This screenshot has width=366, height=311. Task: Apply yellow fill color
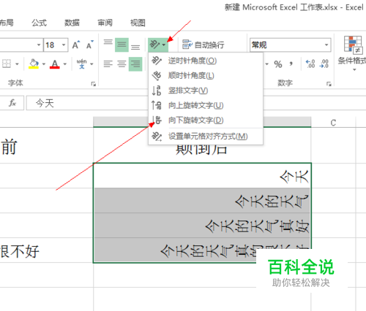[x=34, y=64]
